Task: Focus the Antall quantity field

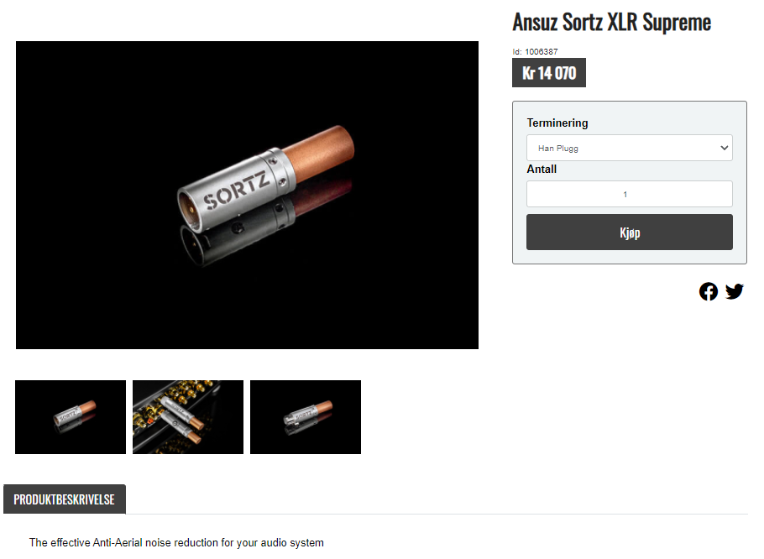Action: [629, 194]
